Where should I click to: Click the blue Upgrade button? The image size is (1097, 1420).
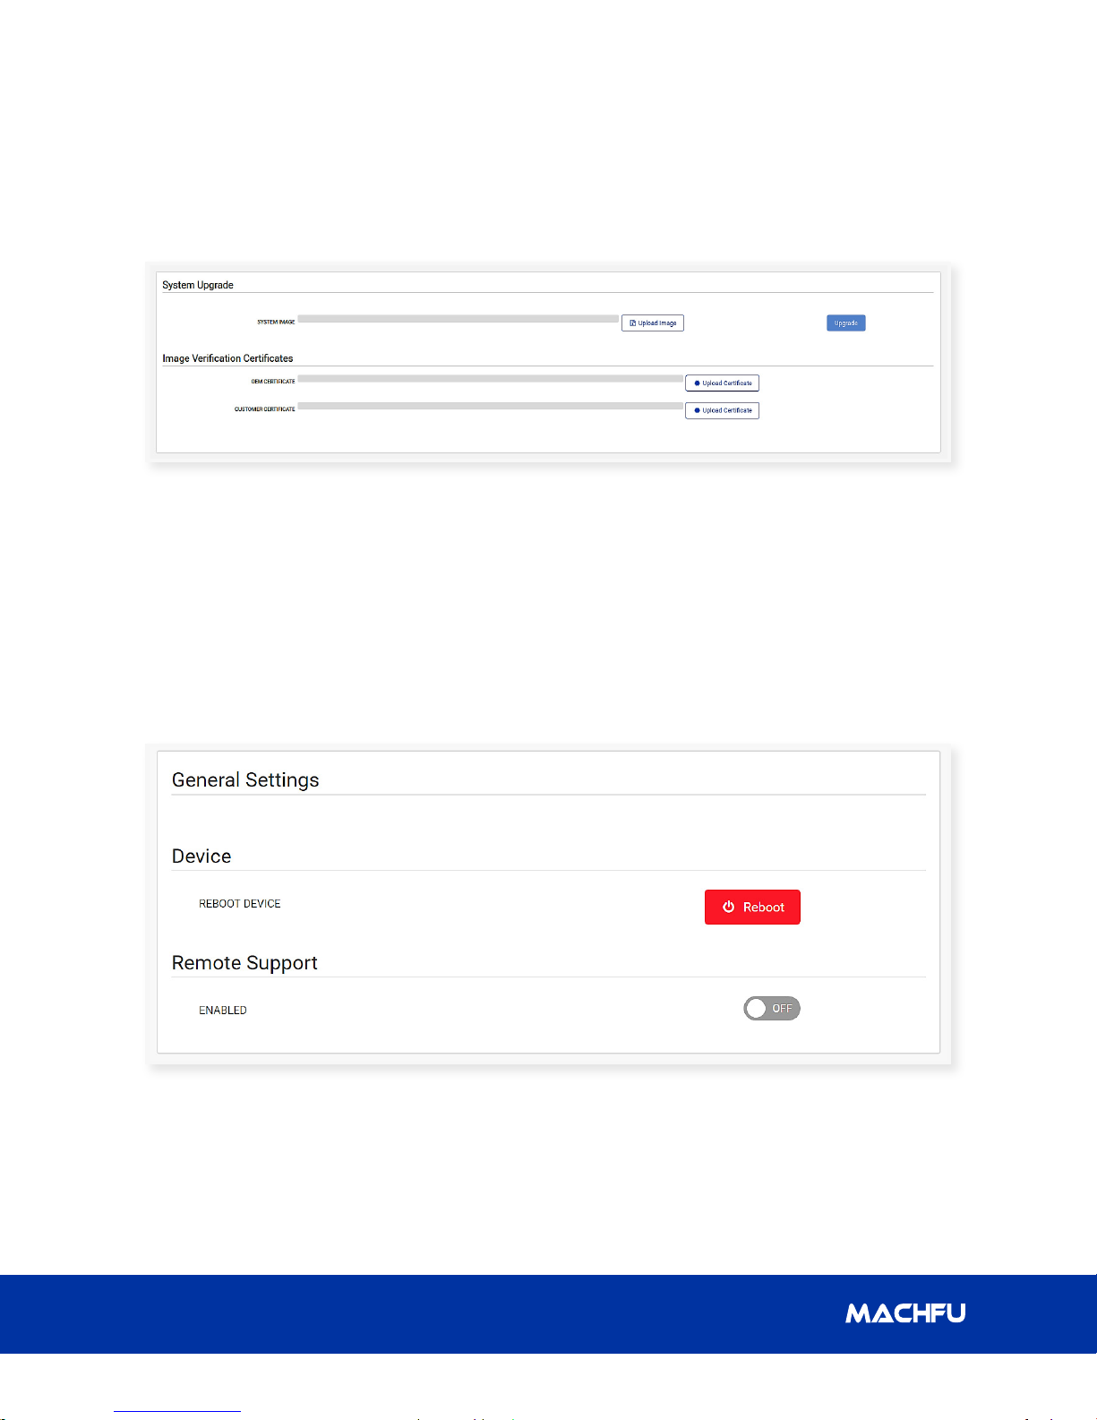click(x=846, y=323)
